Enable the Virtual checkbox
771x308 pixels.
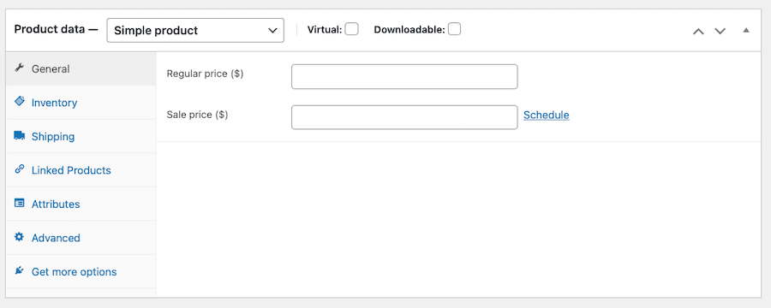click(351, 29)
